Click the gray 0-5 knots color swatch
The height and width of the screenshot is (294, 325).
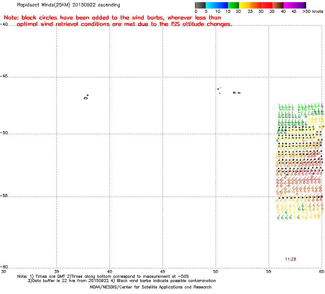(x=200, y=5)
